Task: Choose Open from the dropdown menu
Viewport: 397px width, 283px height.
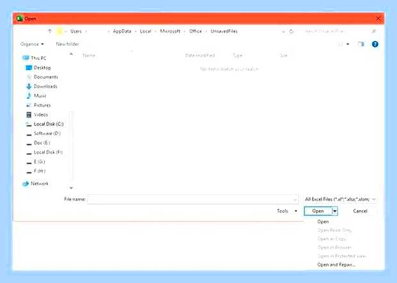Action: [x=323, y=222]
